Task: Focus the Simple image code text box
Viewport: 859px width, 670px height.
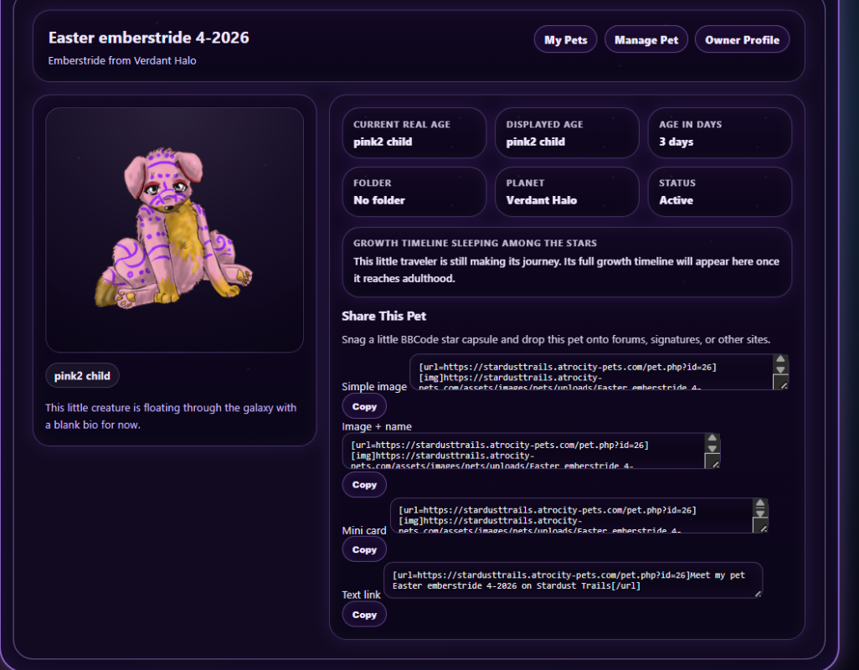Action: click(586, 372)
